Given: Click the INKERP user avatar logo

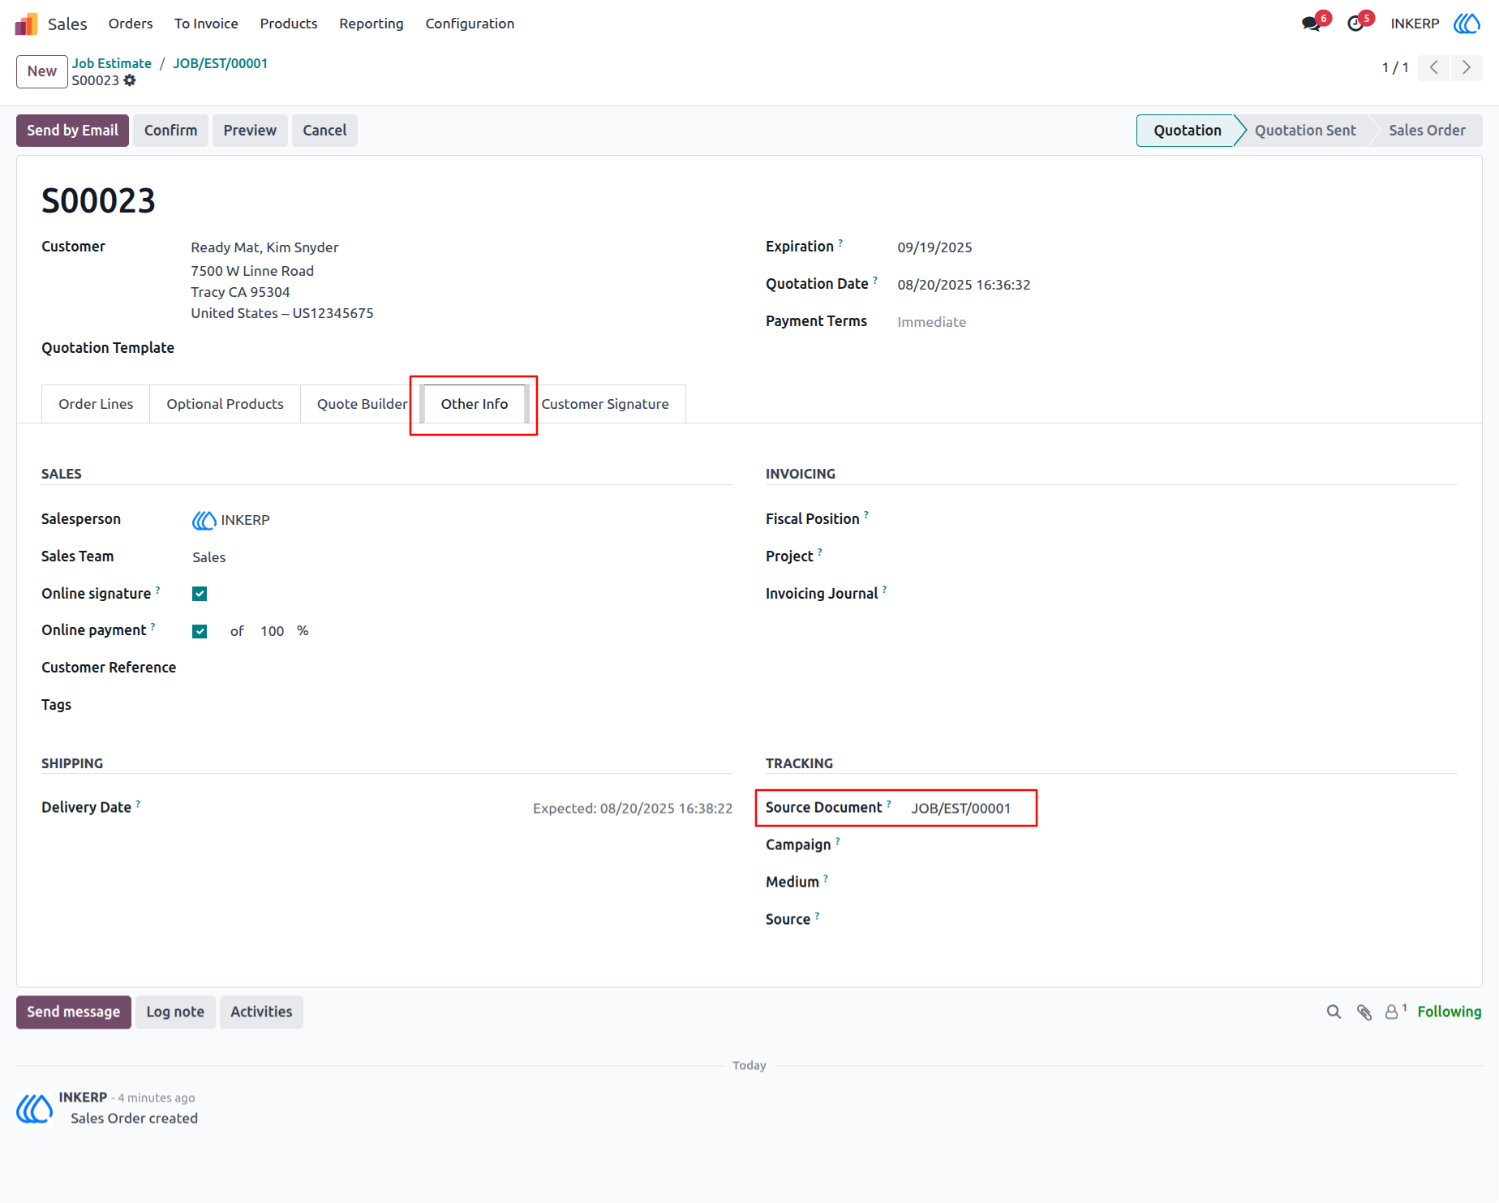Looking at the screenshot, I should (1467, 24).
